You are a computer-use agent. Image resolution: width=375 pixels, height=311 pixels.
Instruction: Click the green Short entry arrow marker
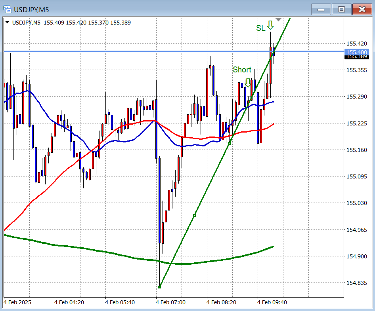point(248,82)
